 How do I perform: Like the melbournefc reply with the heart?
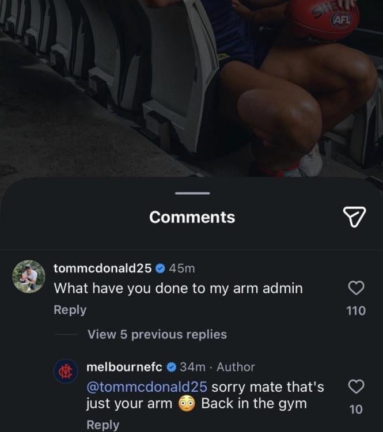(x=357, y=385)
